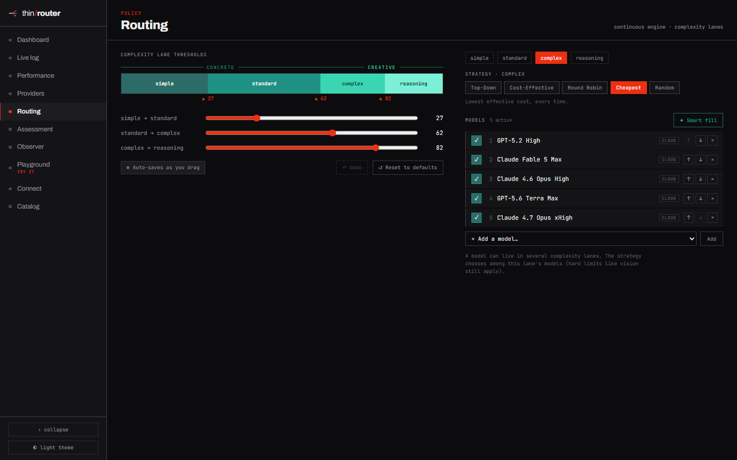Click the 27 threshold marker under lane bar
The height and width of the screenshot is (460, 737).
pyautogui.click(x=208, y=99)
